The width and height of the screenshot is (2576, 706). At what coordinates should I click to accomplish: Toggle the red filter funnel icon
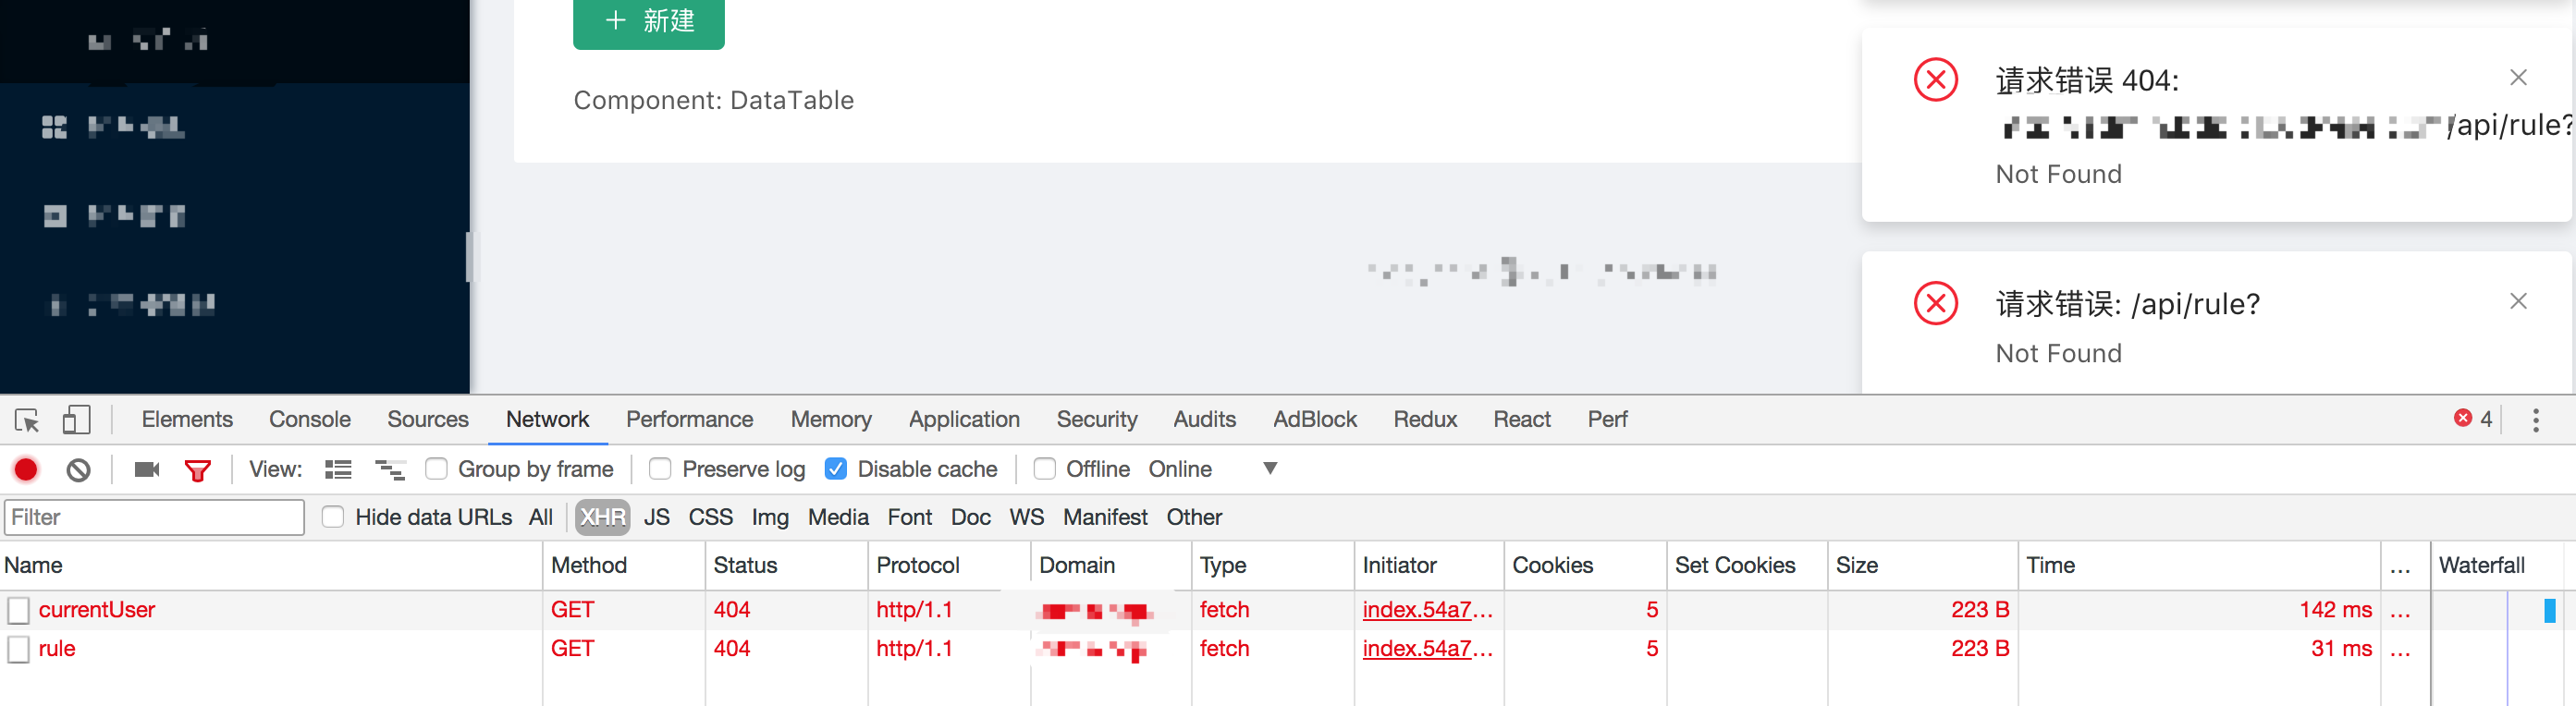[x=198, y=469]
